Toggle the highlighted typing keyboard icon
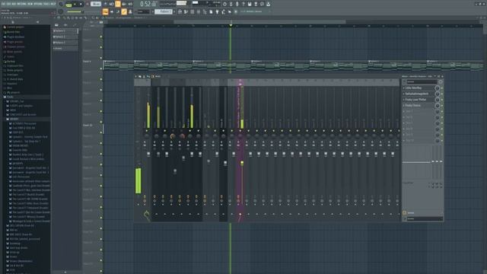Viewport: 487px width, 274px height. tap(105, 11)
